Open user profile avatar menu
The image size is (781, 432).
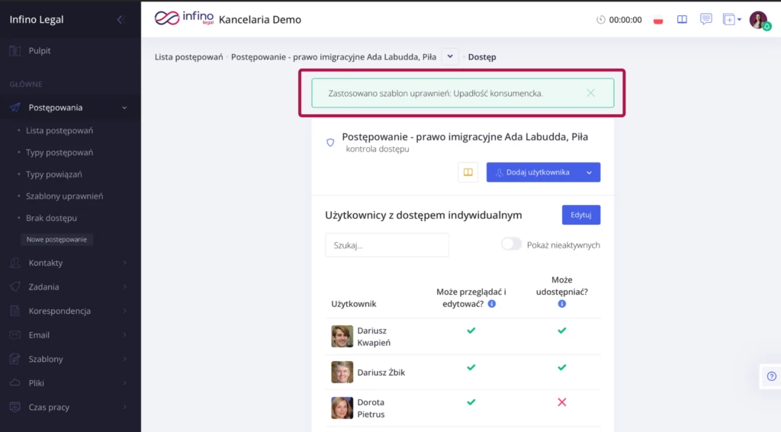[759, 20]
